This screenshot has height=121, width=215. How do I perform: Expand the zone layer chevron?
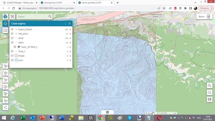pos(70,60)
